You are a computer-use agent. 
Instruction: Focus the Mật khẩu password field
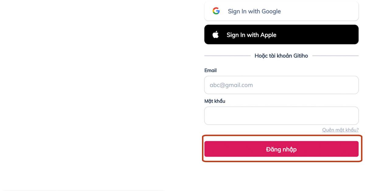click(281, 116)
